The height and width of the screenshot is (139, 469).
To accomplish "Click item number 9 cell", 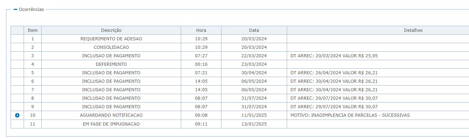I will point(32,107).
